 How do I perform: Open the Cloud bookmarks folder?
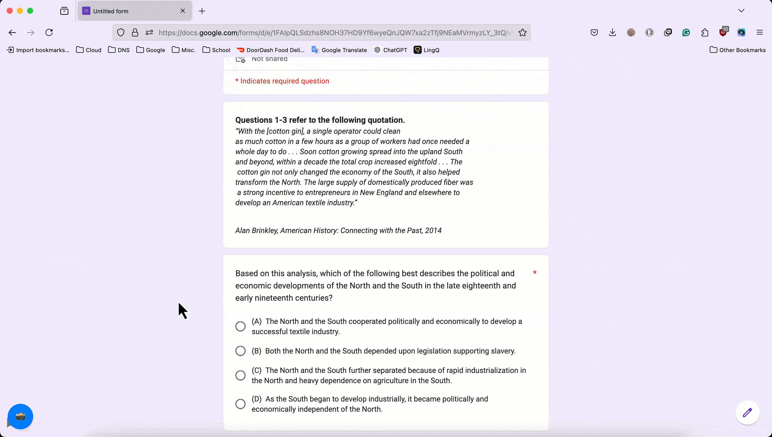tap(89, 50)
